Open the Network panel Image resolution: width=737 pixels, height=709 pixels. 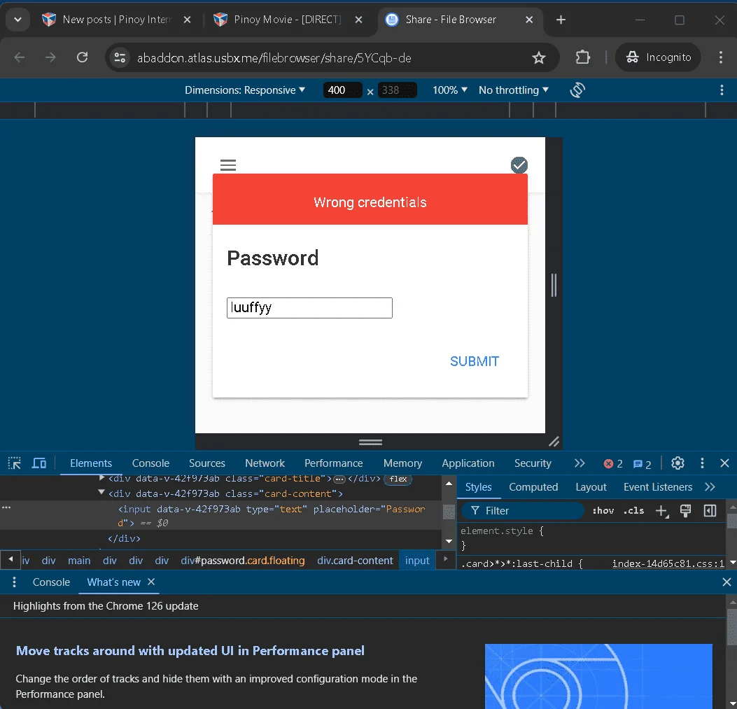265,463
